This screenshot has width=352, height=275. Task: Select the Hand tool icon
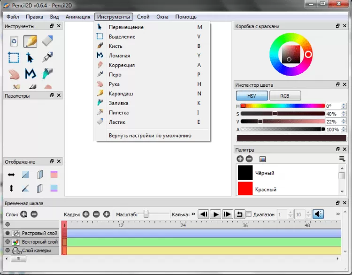click(x=14, y=74)
